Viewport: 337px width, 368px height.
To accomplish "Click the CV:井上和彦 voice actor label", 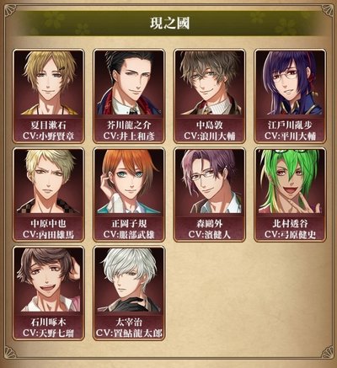I will tap(129, 136).
